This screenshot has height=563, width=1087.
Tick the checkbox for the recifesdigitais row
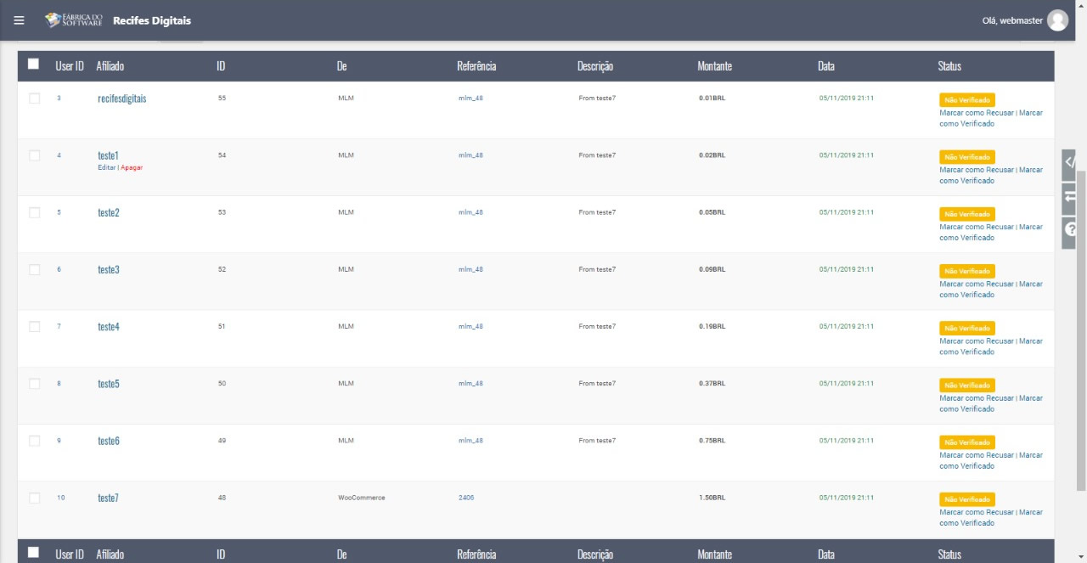coord(35,99)
